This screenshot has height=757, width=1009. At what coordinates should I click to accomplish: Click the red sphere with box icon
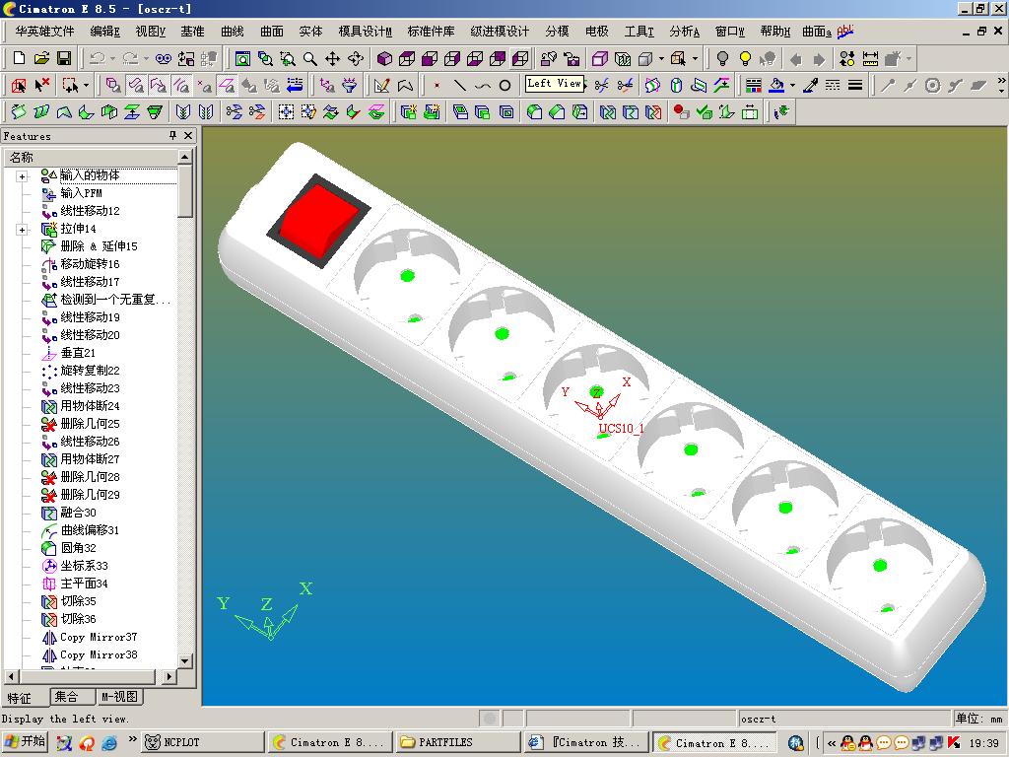coord(682,112)
